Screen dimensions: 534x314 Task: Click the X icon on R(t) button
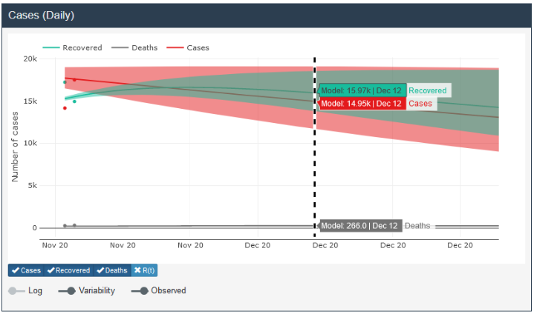tap(137, 270)
